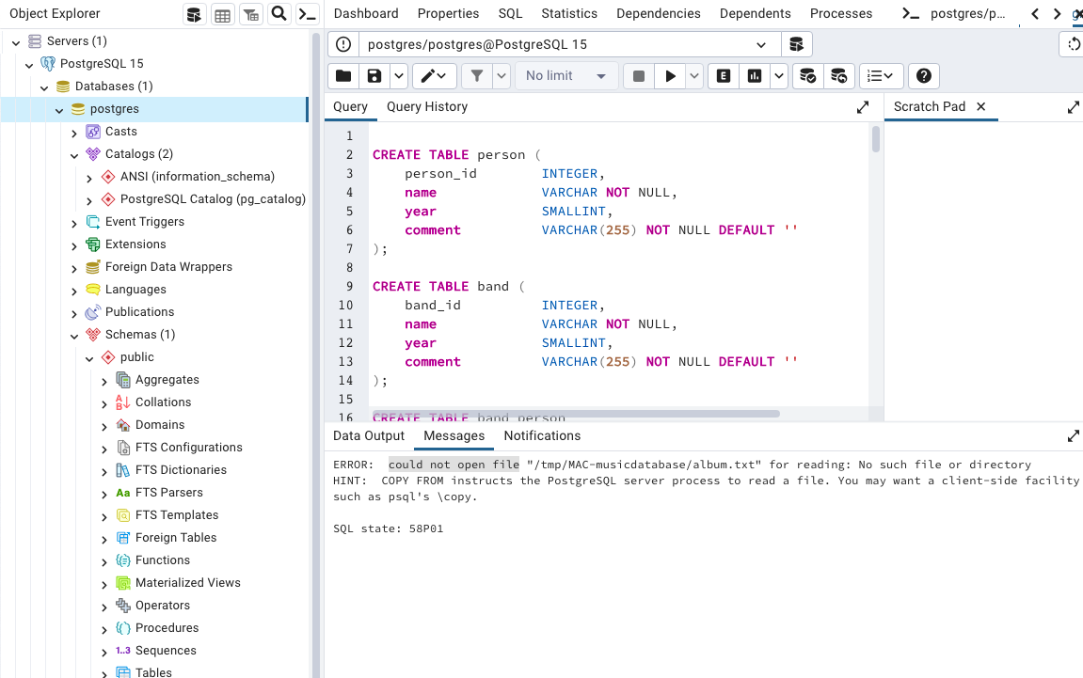Click the Search Objects magnifier icon
This screenshot has height=678, width=1083.
tap(279, 14)
